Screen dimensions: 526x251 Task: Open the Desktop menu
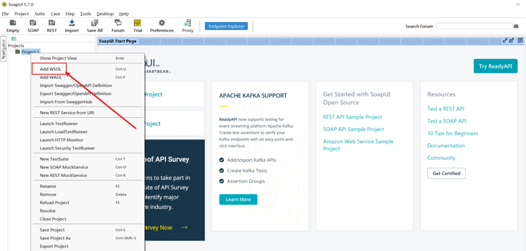pos(105,14)
